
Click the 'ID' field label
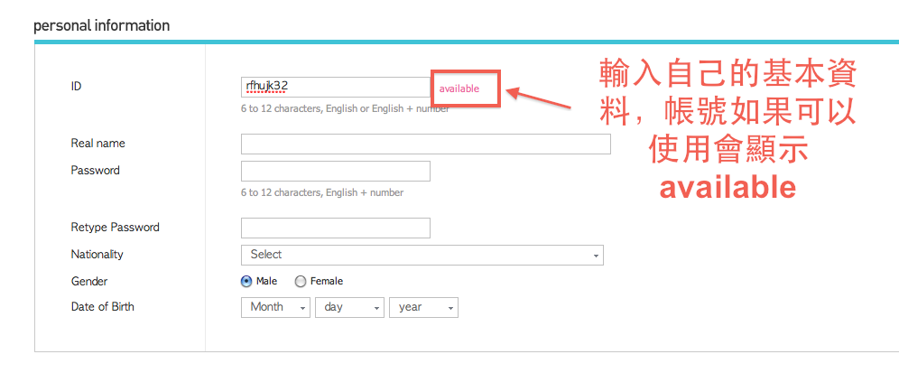(76, 86)
